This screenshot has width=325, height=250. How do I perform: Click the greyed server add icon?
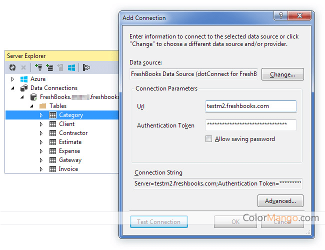tap(60, 67)
